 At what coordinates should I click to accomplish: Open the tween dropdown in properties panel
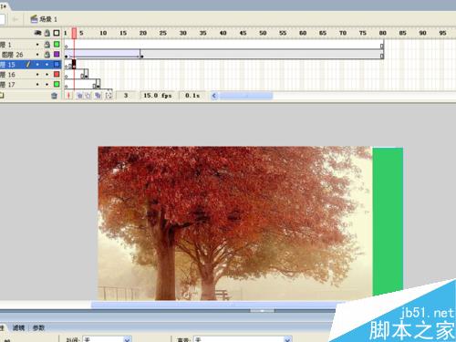pyautogui.click(x=107, y=339)
